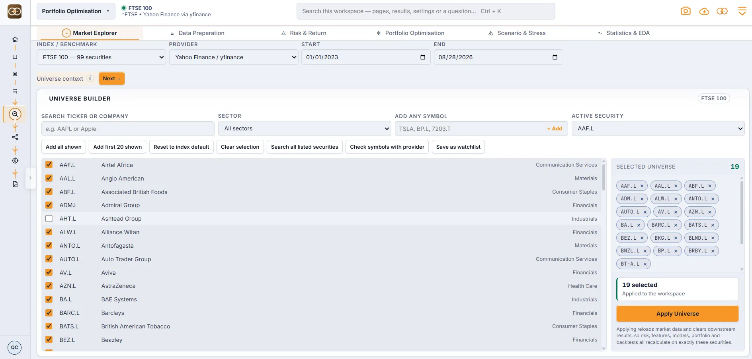This screenshot has width=752, height=359.
Task: Open the END date calendar picker icon
Action: click(x=555, y=57)
